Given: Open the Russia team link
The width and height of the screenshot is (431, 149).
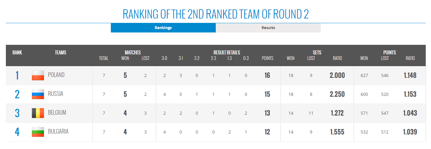Looking at the screenshot, I should coord(56,94).
